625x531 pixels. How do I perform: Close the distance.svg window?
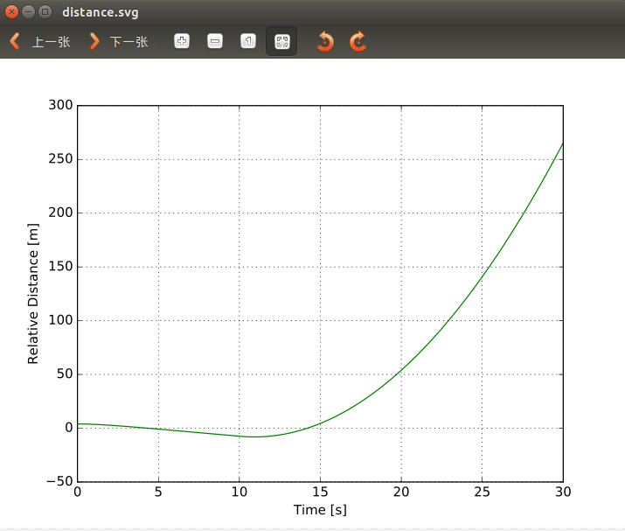pyautogui.click(x=12, y=12)
